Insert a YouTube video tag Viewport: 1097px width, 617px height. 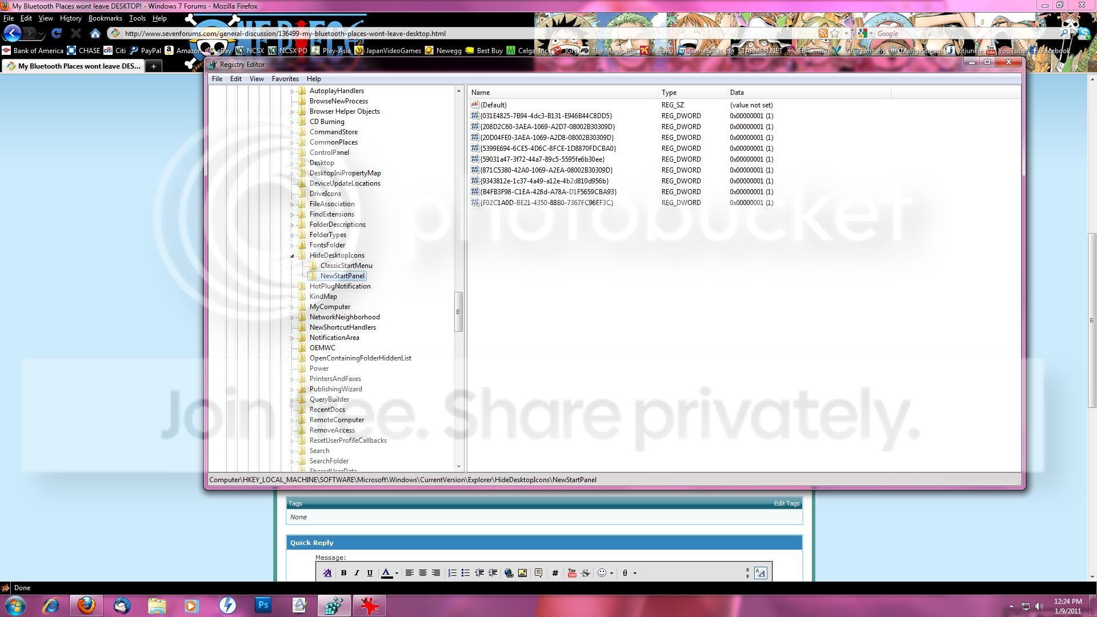[572, 572]
